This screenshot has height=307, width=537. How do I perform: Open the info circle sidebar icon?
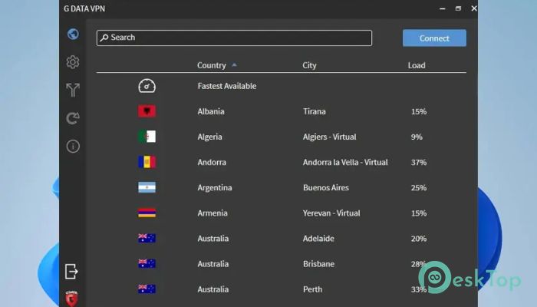[73, 147]
